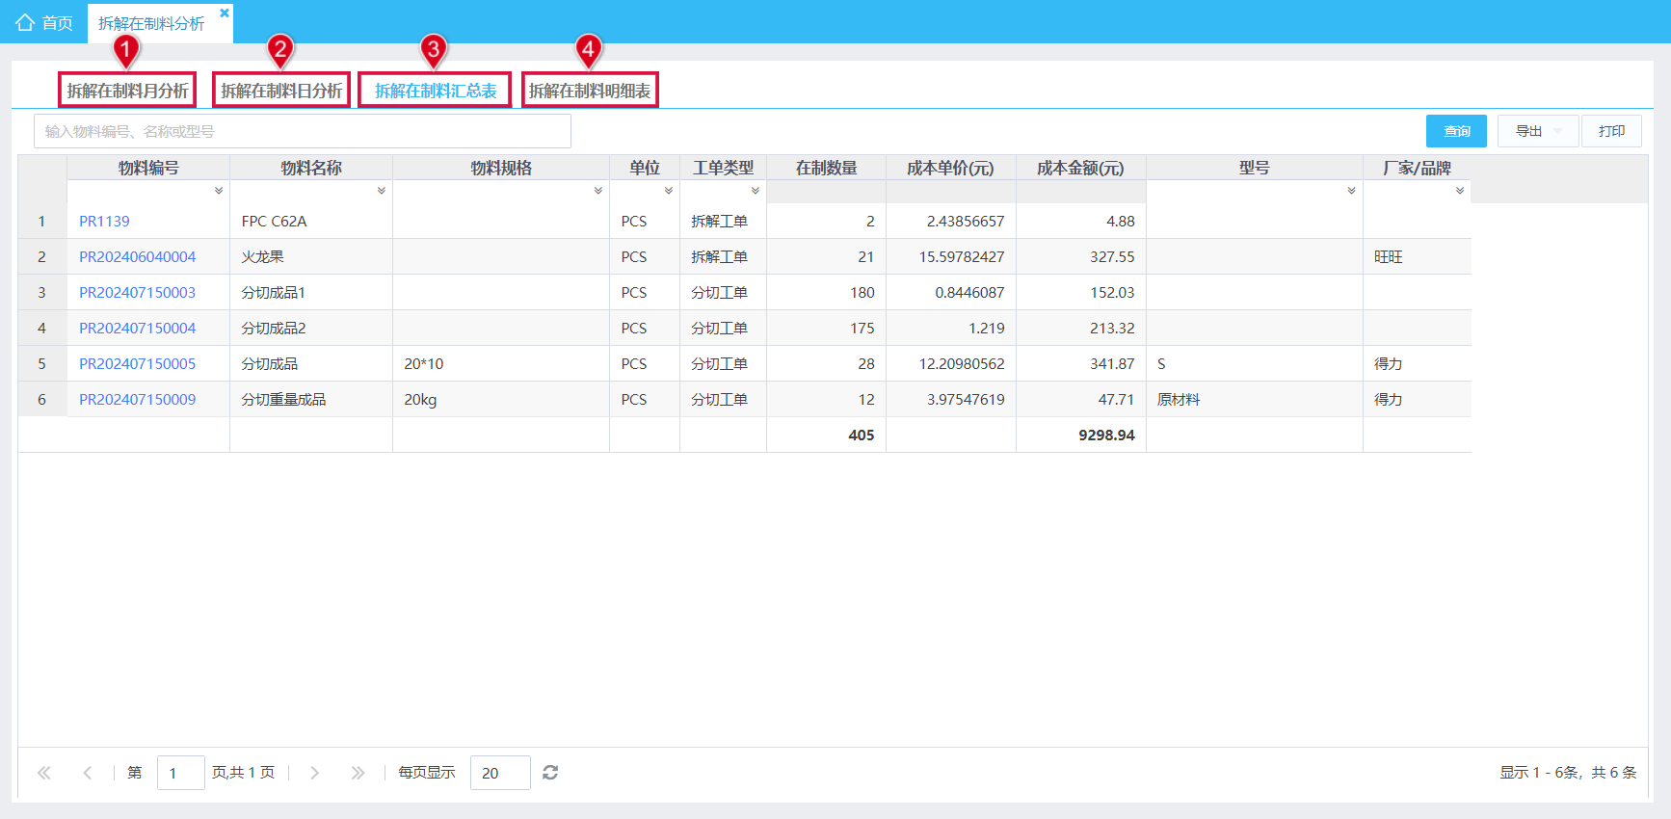This screenshot has height=819, width=1671.
Task: Expand 工单类型 column filter dropdown
Action: tap(756, 191)
